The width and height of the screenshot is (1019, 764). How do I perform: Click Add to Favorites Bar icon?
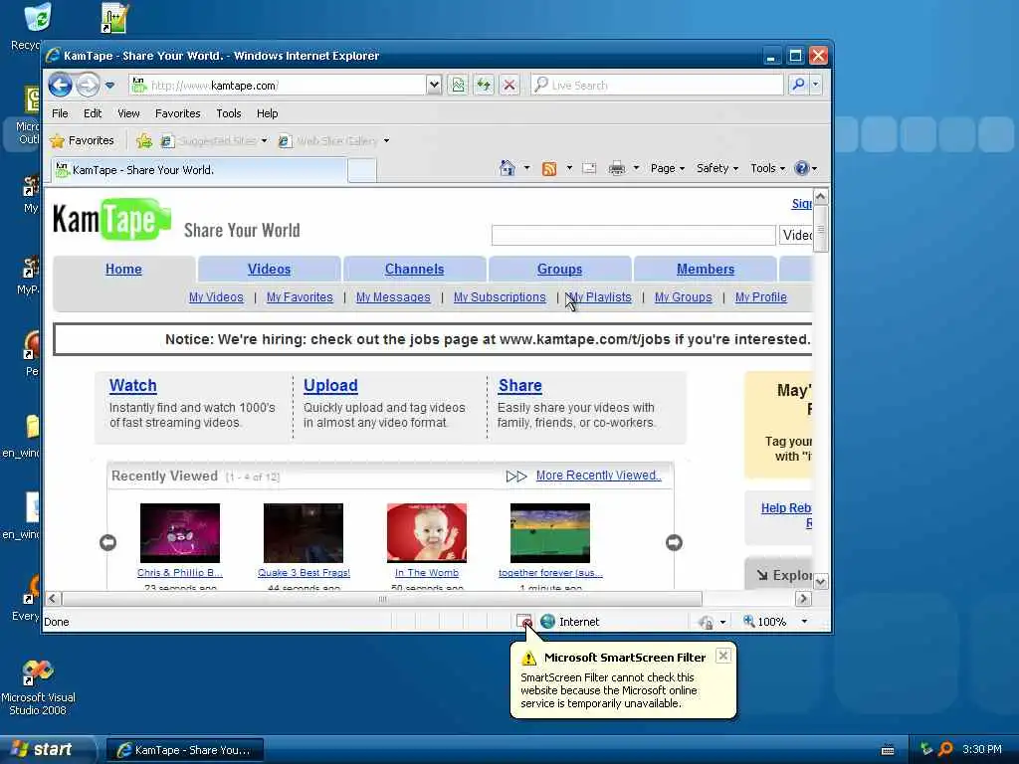coord(144,141)
